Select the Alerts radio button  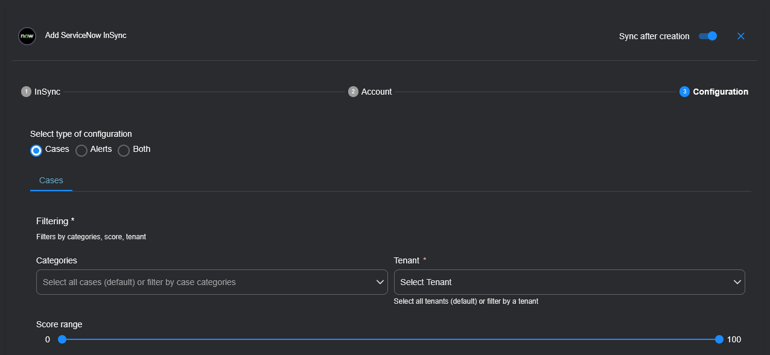point(81,150)
